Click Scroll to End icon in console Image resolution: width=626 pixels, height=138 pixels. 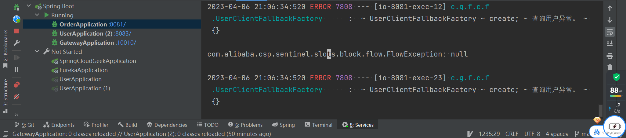[610, 44]
